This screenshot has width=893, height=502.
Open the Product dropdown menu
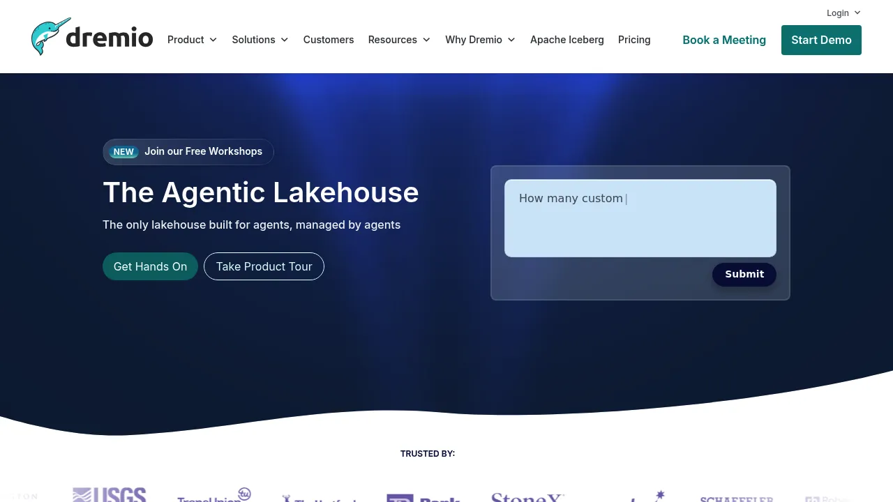[192, 40]
